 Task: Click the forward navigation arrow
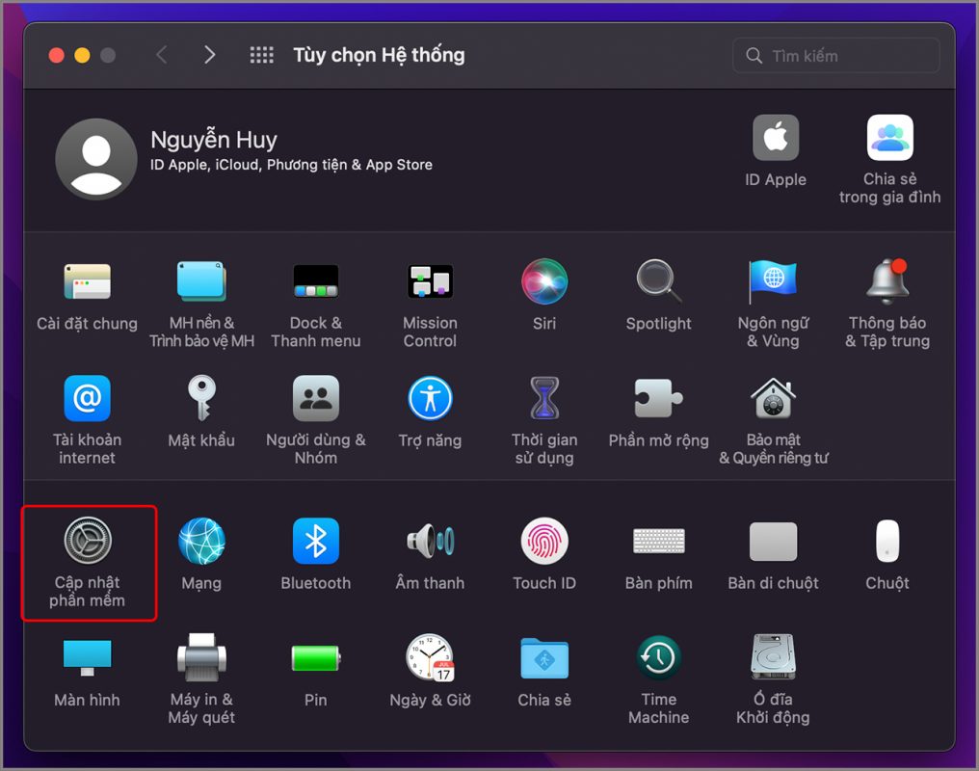click(209, 56)
